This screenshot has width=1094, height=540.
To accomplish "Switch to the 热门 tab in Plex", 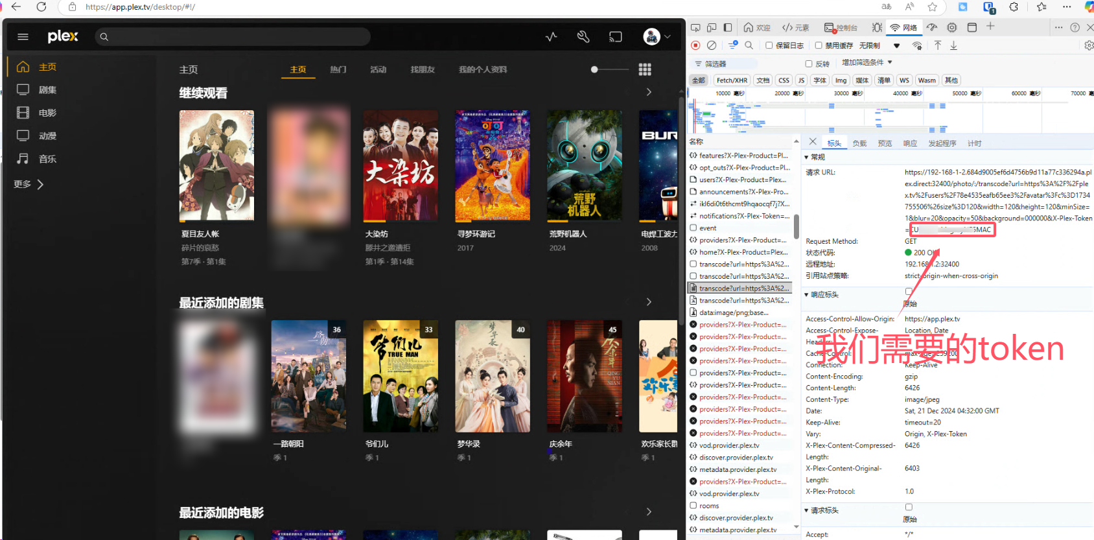I will click(x=338, y=69).
